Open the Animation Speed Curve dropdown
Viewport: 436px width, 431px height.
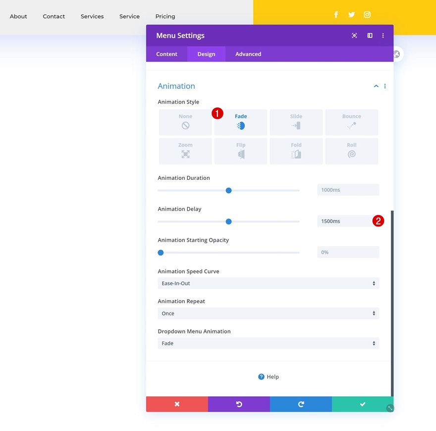269,283
